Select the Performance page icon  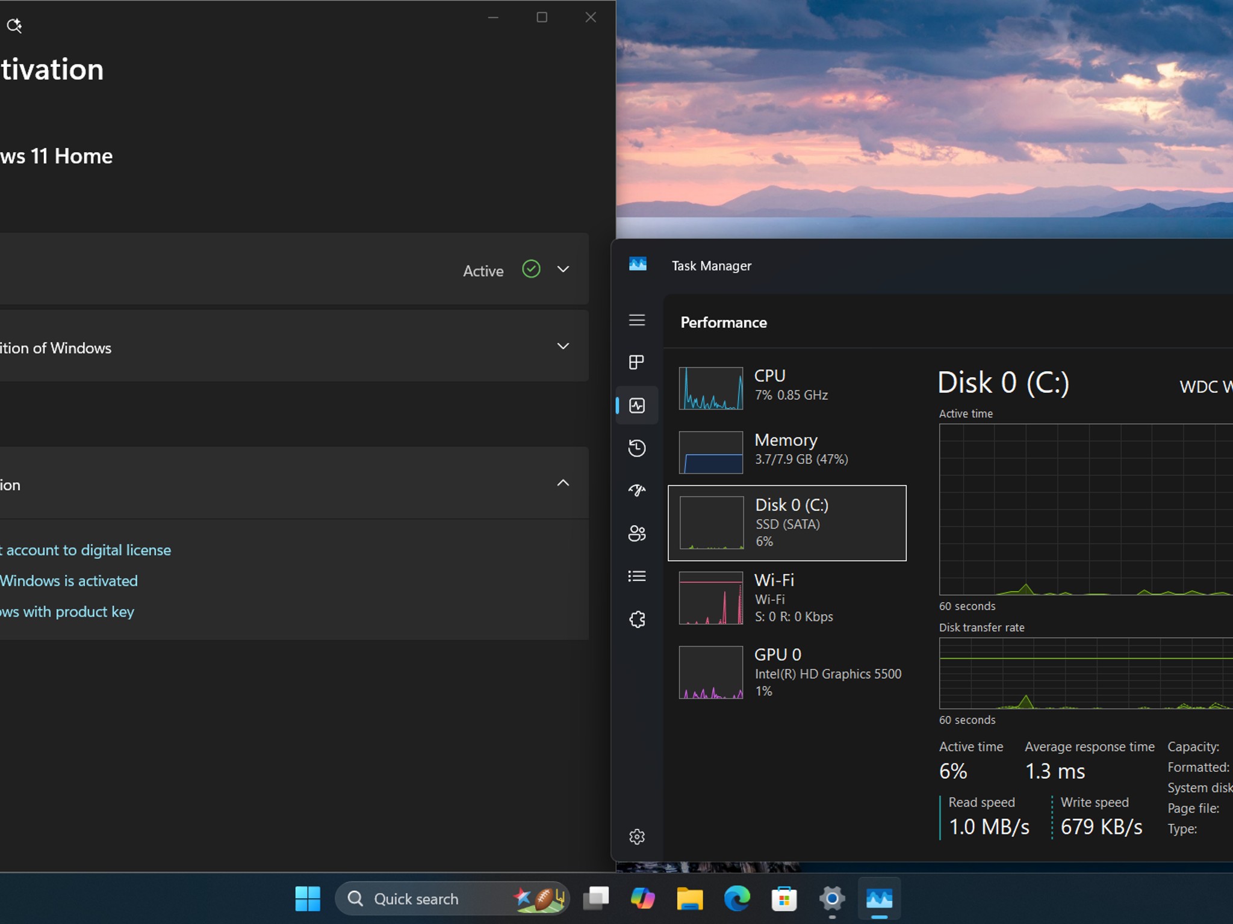point(637,405)
